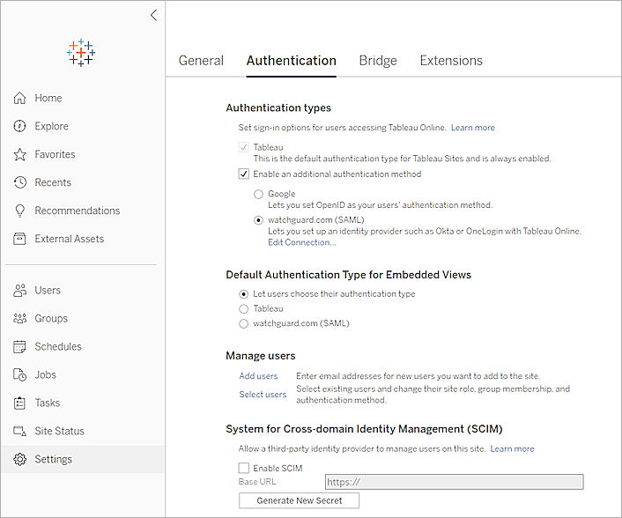Click Edit Connection link under SAML

(290, 242)
